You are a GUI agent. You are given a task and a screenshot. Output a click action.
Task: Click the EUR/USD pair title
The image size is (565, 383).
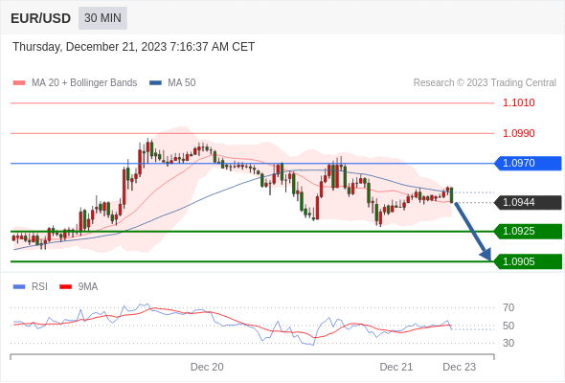pyautogui.click(x=41, y=18)
